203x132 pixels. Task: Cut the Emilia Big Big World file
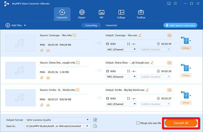48,105
